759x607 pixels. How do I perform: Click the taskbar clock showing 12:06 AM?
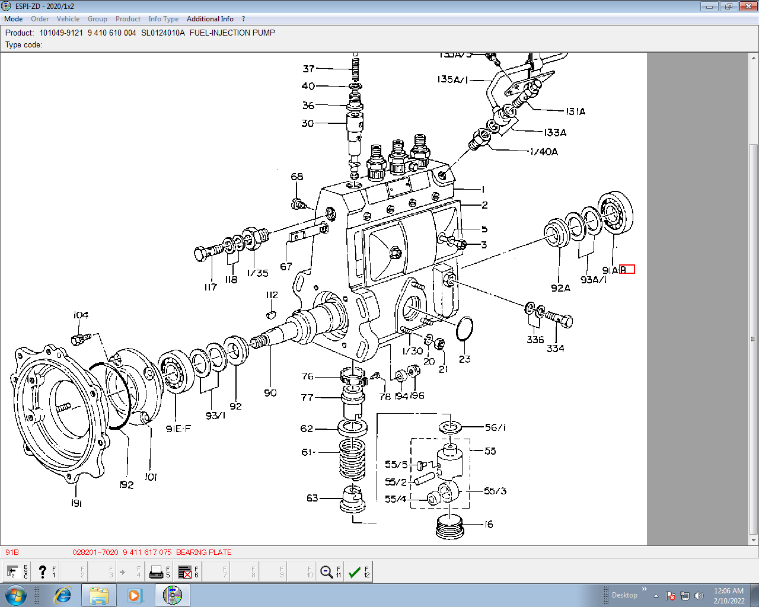(729, 595)
